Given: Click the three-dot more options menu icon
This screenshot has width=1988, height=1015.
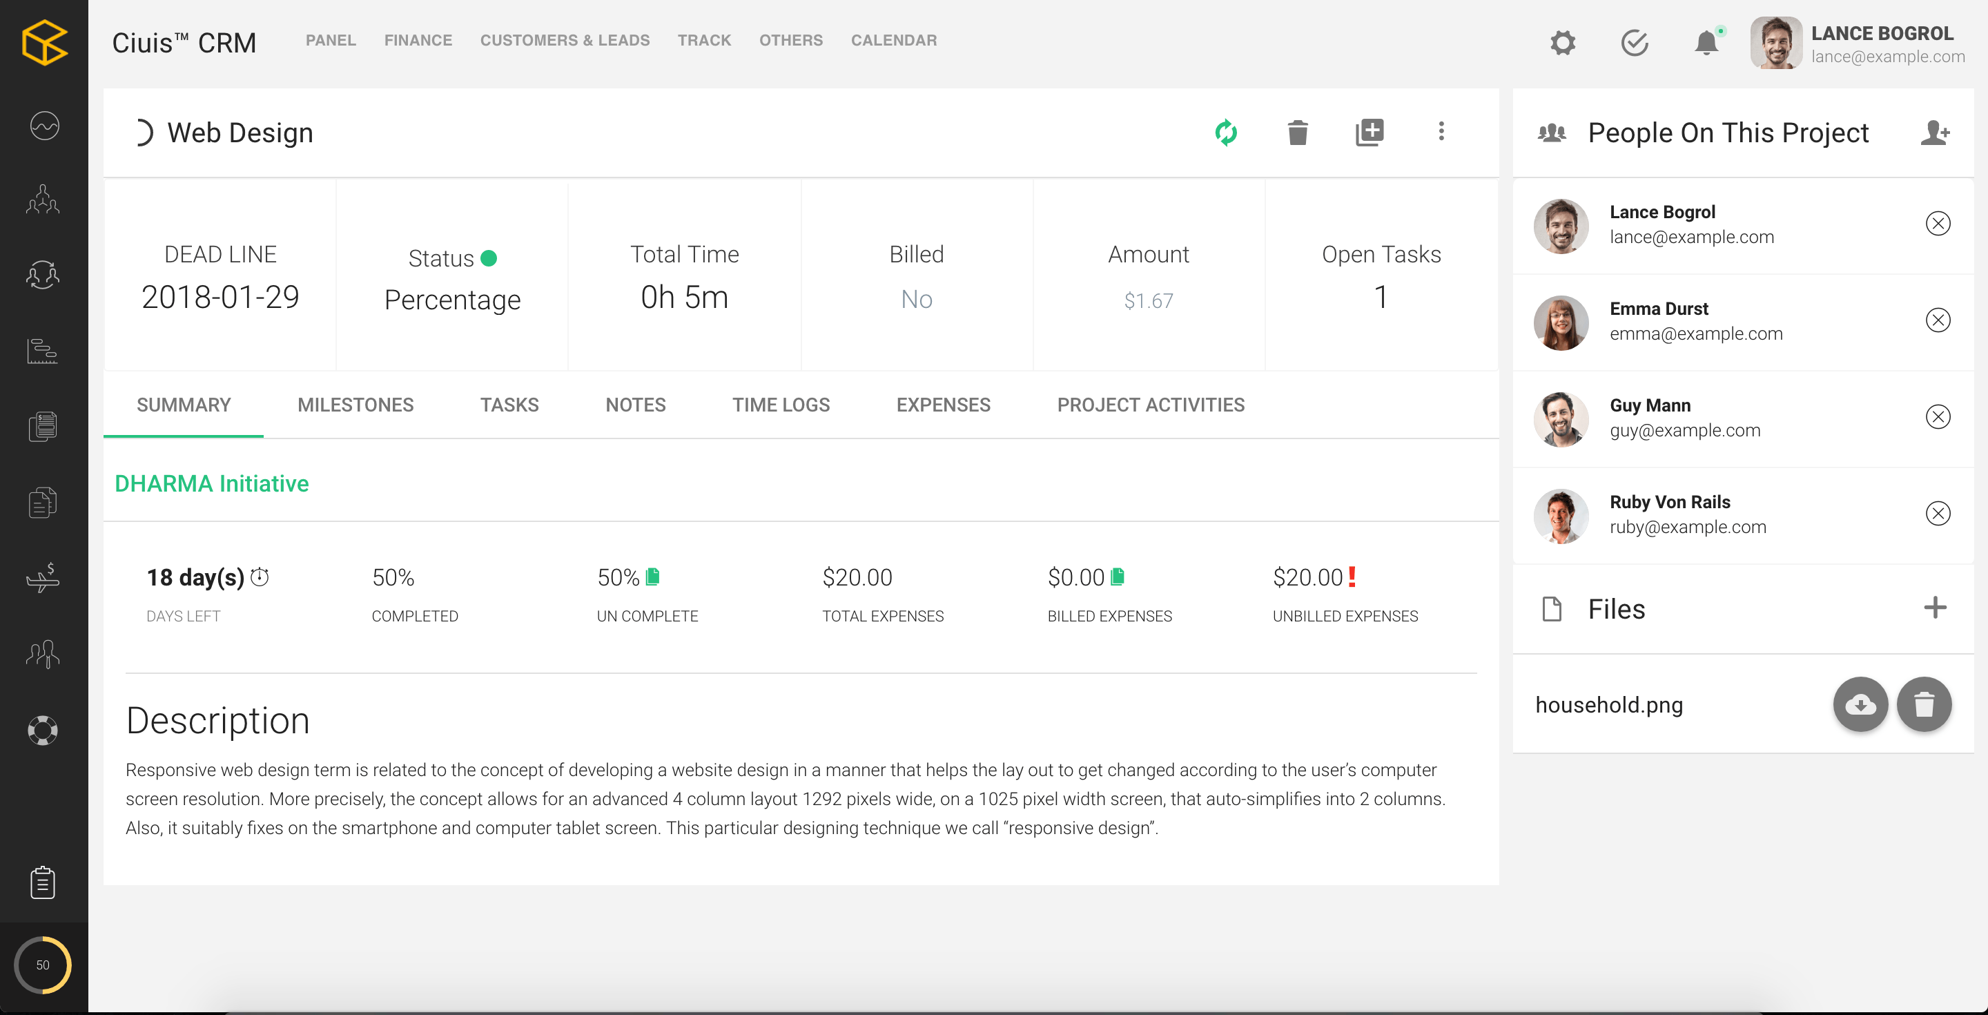Looking at the screenshot, I should [x=1441, y=130].
